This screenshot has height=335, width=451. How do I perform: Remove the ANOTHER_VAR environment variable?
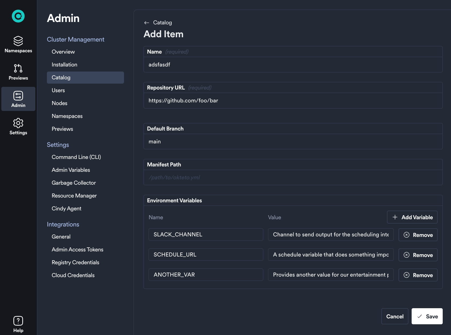point(418,275)
